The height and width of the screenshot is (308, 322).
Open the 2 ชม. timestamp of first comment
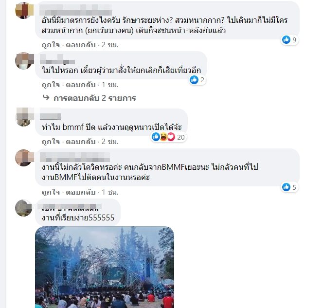point(110,45)
